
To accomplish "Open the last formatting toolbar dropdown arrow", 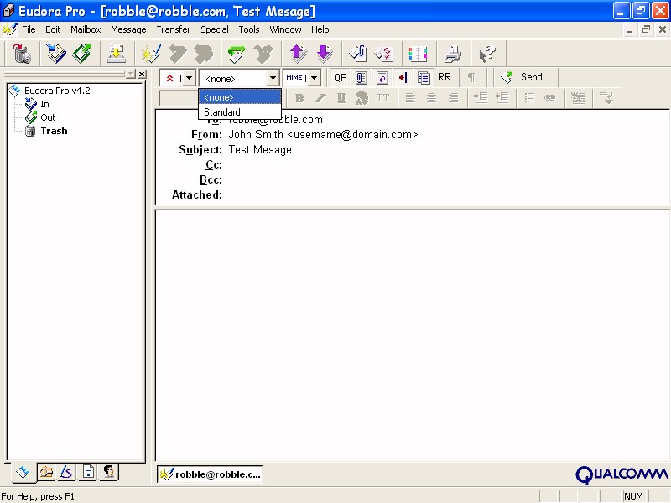I will 606,98.
